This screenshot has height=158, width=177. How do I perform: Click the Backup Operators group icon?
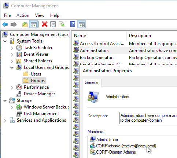[x=76, y=57]
